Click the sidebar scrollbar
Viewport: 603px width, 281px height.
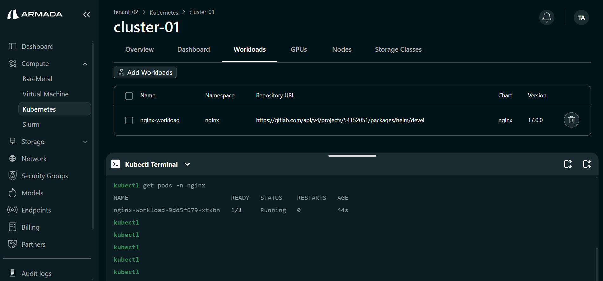[92, 136]
